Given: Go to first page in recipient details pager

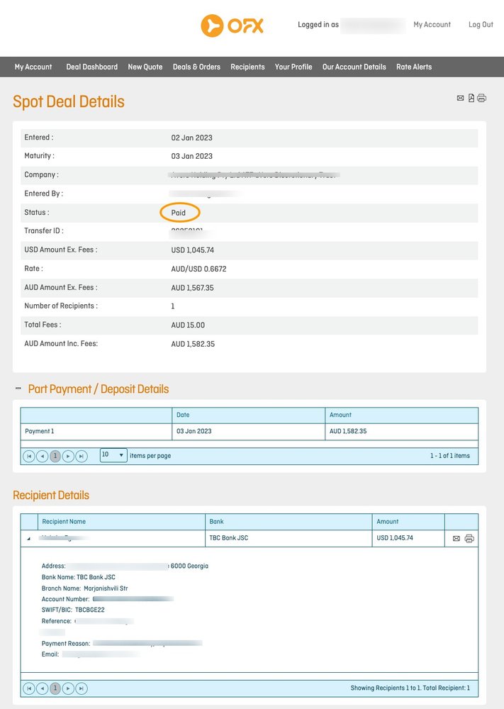Looking at the screenshot, I should point(29,688).
